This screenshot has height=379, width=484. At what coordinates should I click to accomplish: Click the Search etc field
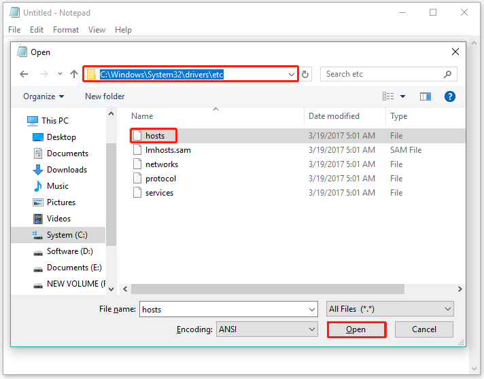(x=388, y=74)
